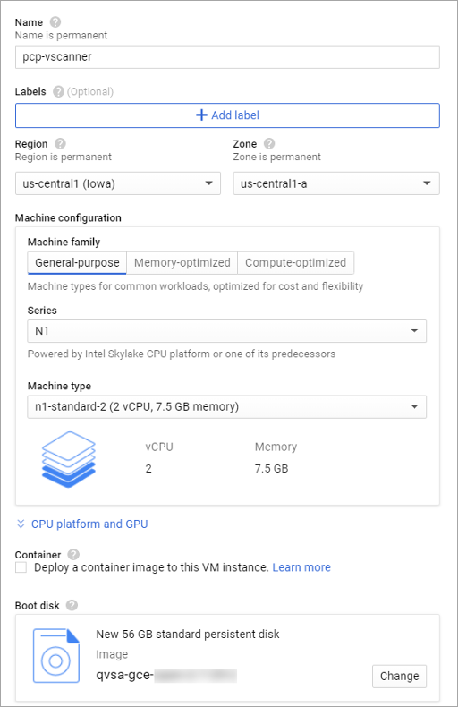Click the help icon beside Labels
The image size is (458, 707).
[58, 91]
